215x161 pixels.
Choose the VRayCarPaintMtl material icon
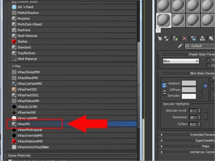pyautogui.click(x=14, y=83)
